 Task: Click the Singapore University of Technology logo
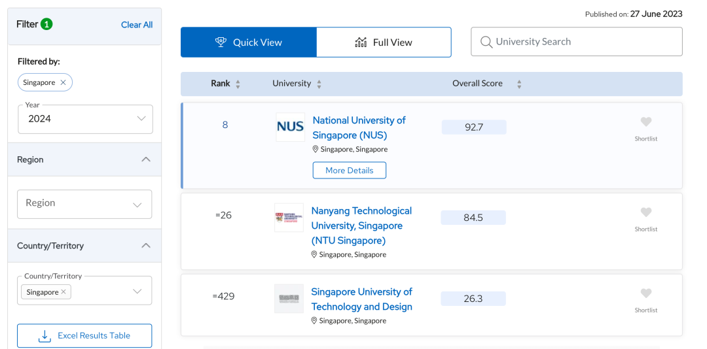289,299
